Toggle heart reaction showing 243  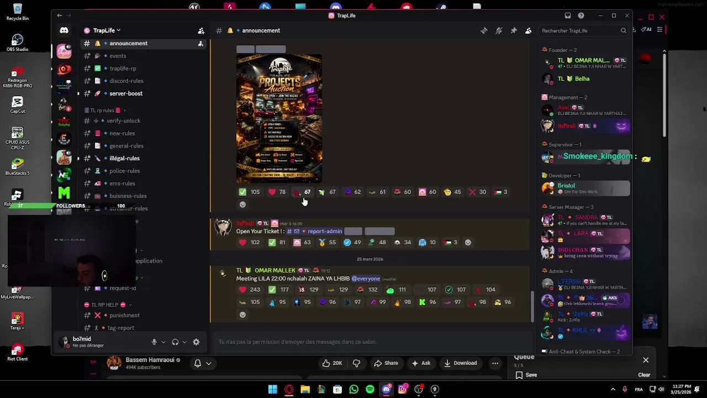click(x=249, y=290)
